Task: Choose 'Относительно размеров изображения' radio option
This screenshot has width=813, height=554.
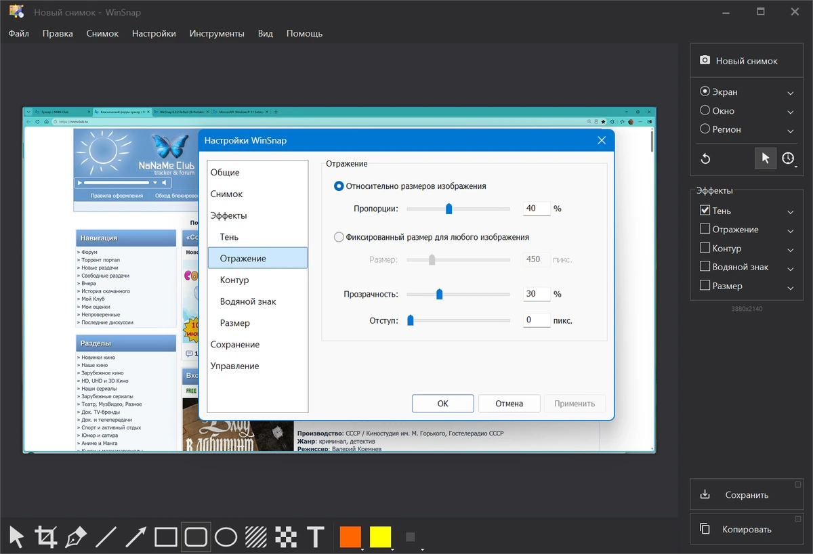Action: pos(339,186)
